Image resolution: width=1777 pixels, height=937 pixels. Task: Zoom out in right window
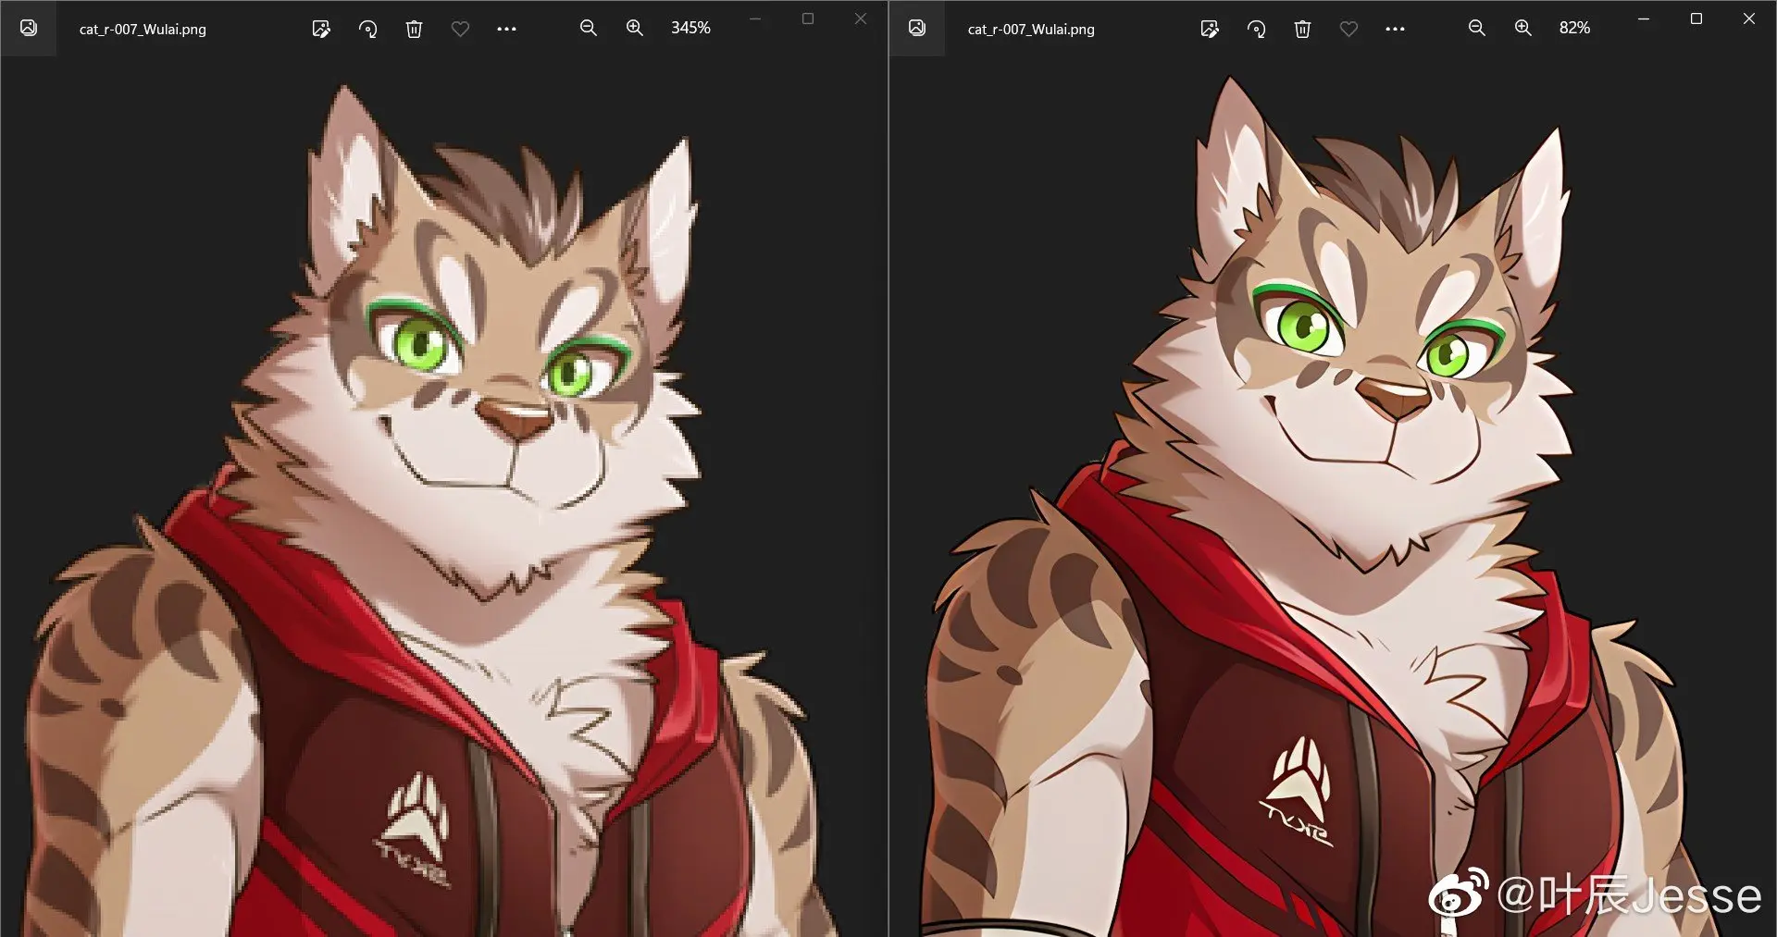click(1476, 28)
